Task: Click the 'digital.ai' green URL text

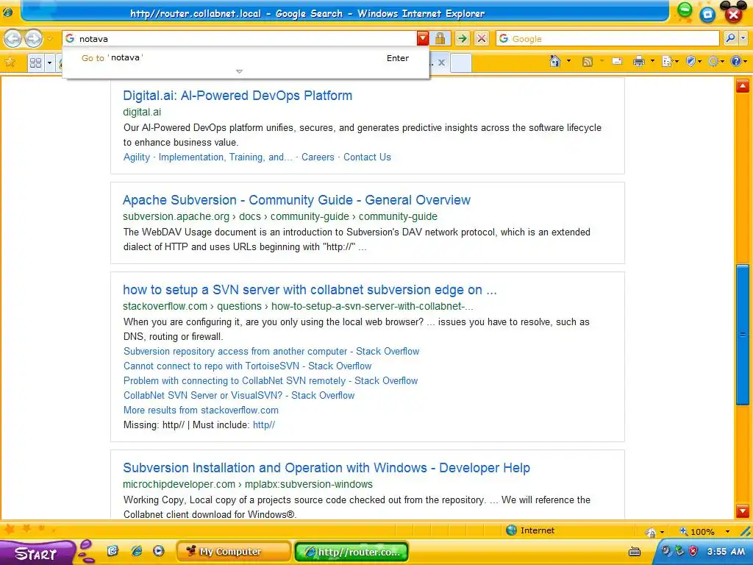Action: tap(142, 112)
